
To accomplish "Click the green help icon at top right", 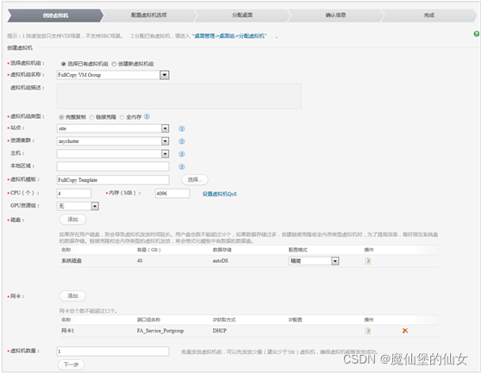I will click(477, 34).
